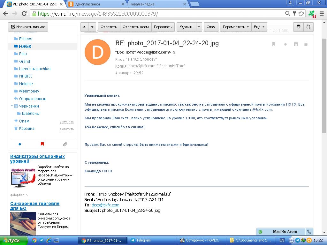Open the dropdown arrow next to Удалить
This screenshot has width=327, height=245.
199,27
